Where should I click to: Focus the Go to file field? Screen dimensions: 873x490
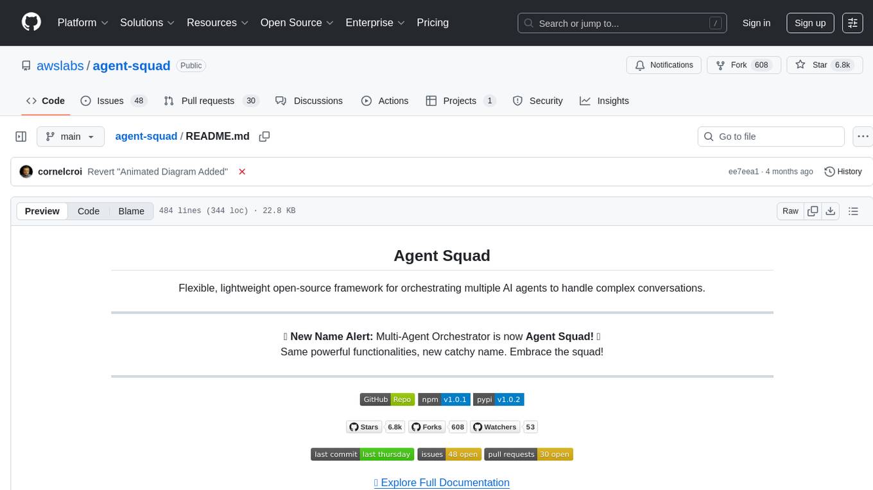tap(771, 137)
